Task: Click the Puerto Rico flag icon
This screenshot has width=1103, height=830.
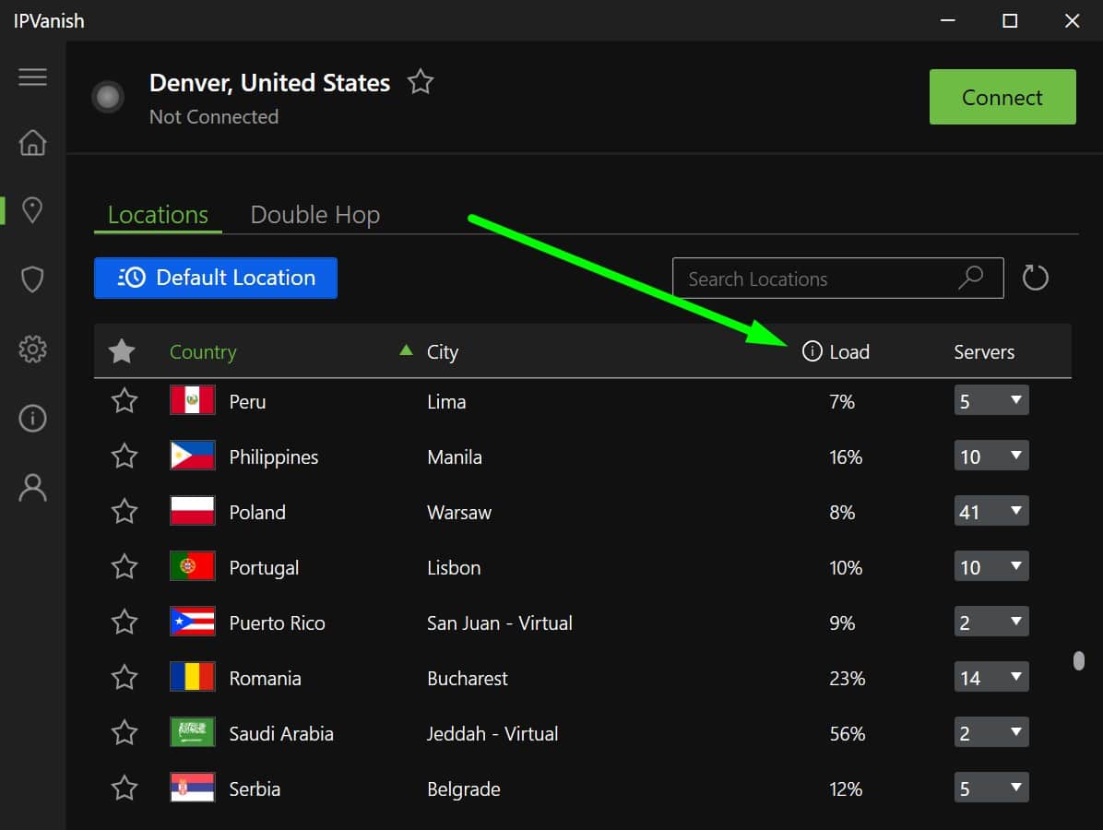Action: tap(192, 622)
